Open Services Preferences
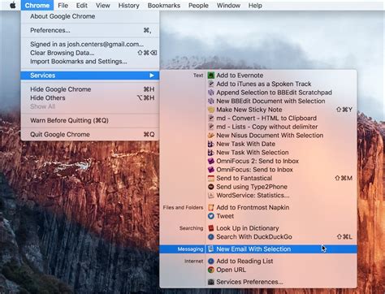This screenshot has width=385, height=294. click(x=258, y=282)
